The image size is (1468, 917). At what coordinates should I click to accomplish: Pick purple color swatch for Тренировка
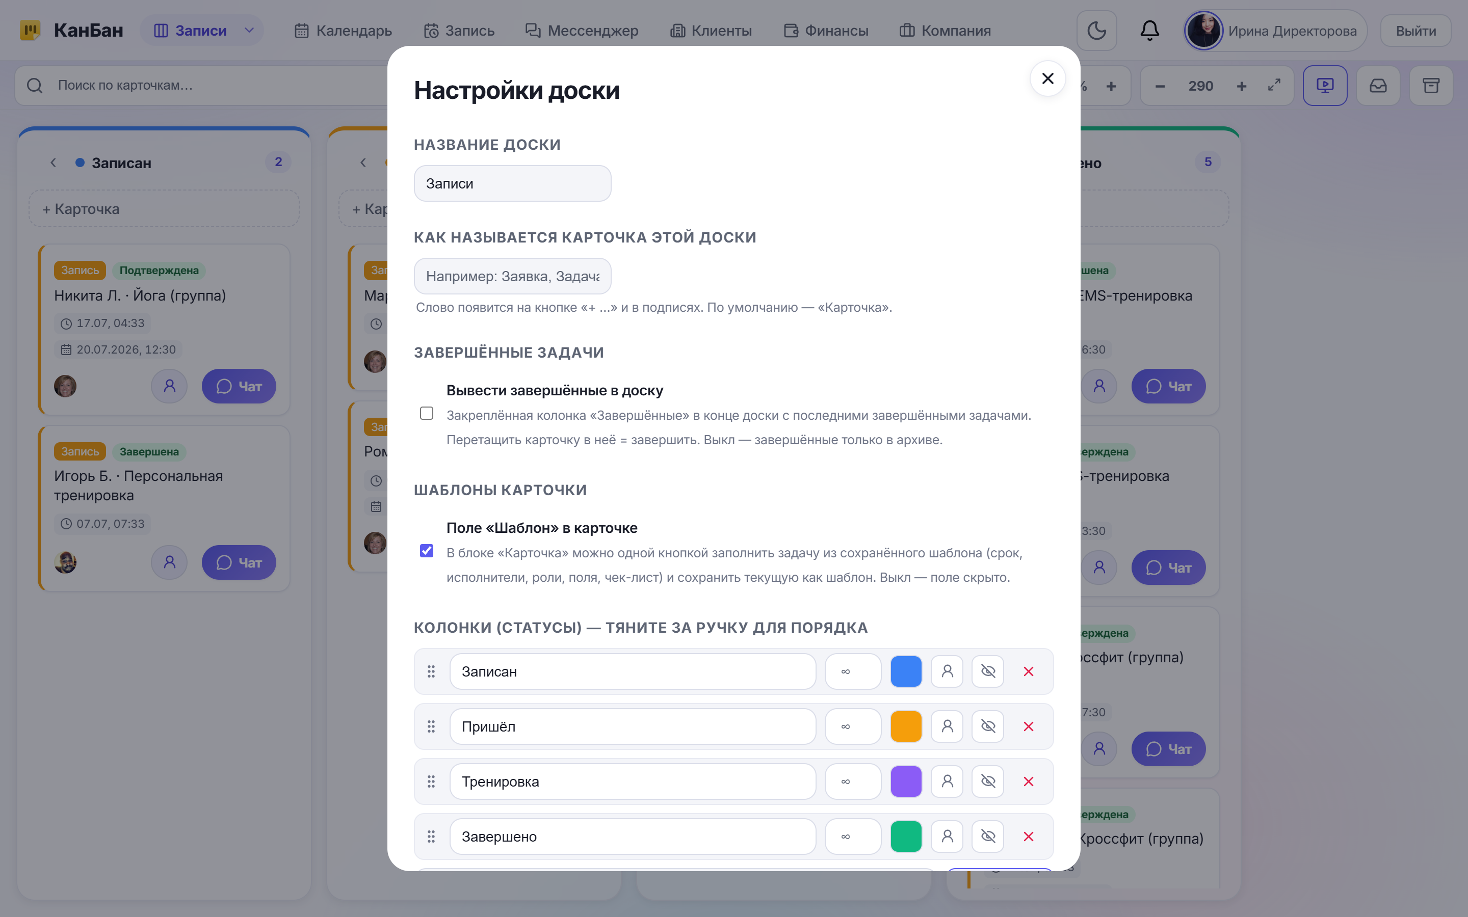point(906,781)
